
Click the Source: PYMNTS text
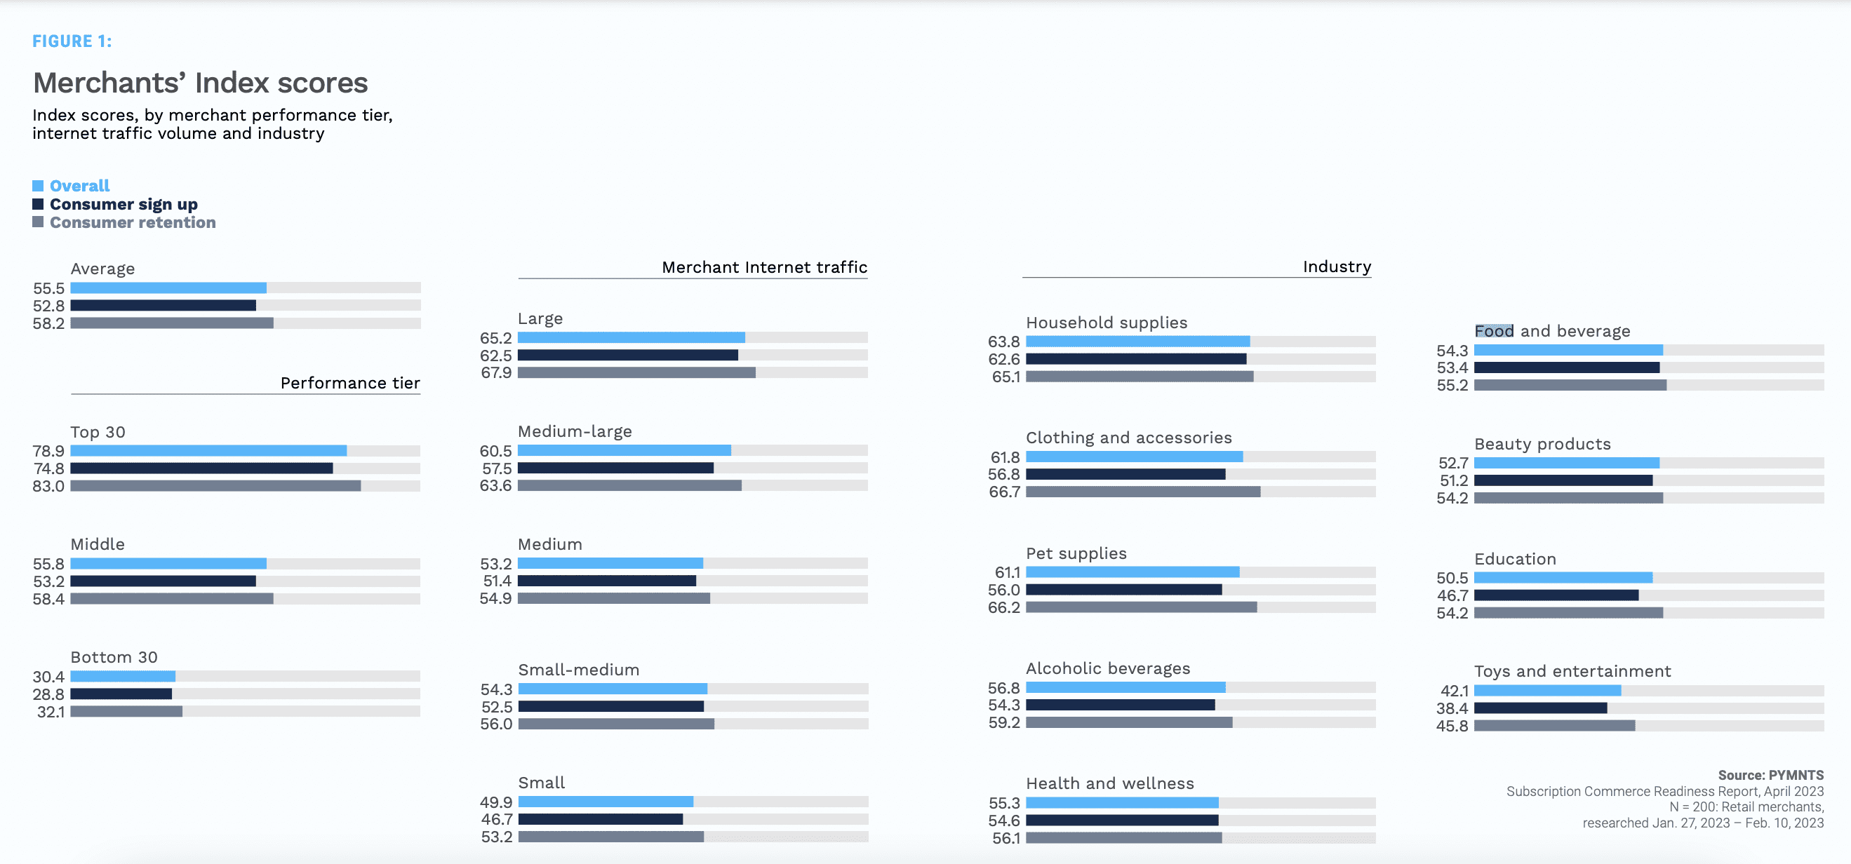point(1770,775)
